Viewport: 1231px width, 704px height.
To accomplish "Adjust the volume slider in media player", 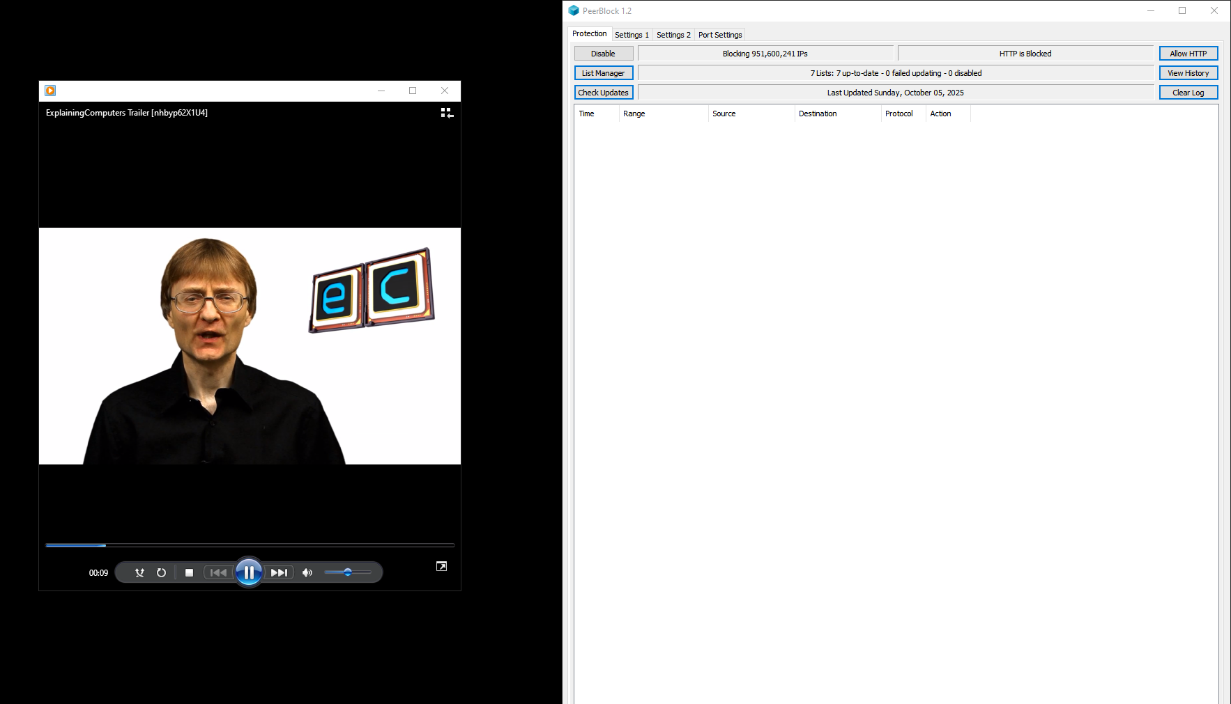I will click(348, 572).
